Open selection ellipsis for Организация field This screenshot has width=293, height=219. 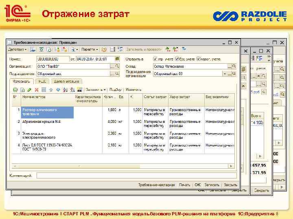coord(112,67)
